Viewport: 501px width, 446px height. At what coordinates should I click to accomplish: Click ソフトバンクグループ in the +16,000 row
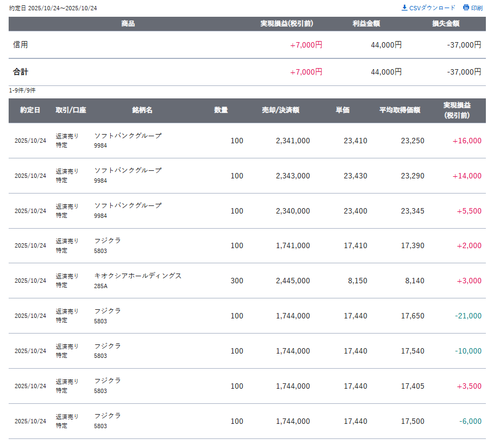pyautogui.click(x=128, y=136)
